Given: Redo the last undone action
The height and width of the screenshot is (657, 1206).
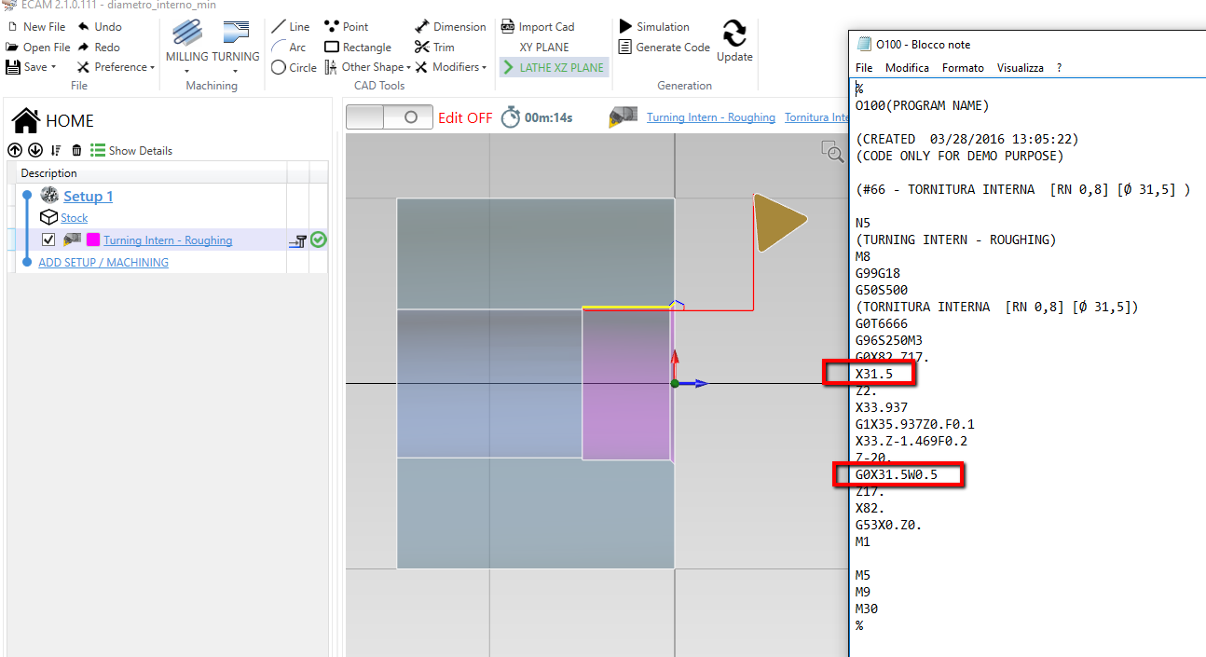Looking at the screenshot, I should (x=99, y=48).
